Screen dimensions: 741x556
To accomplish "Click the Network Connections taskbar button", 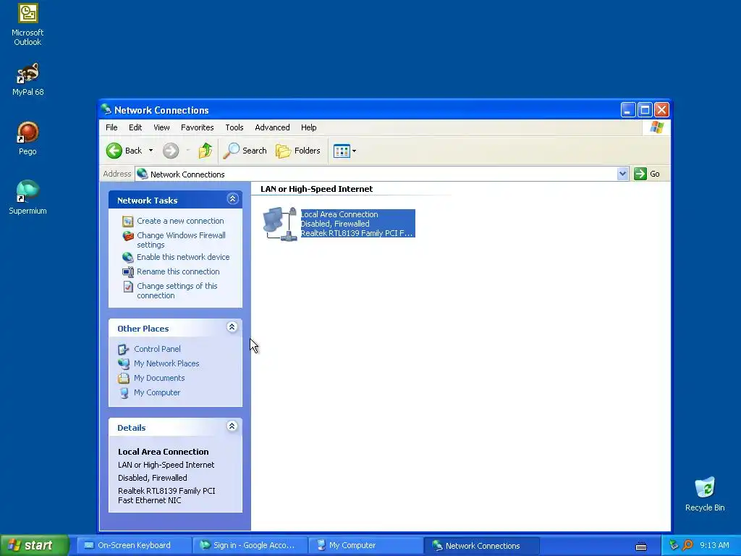I will click(481, 546).
